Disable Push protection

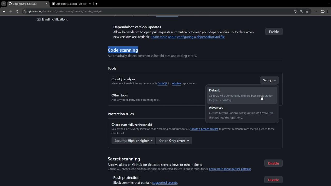coord(273,180)
